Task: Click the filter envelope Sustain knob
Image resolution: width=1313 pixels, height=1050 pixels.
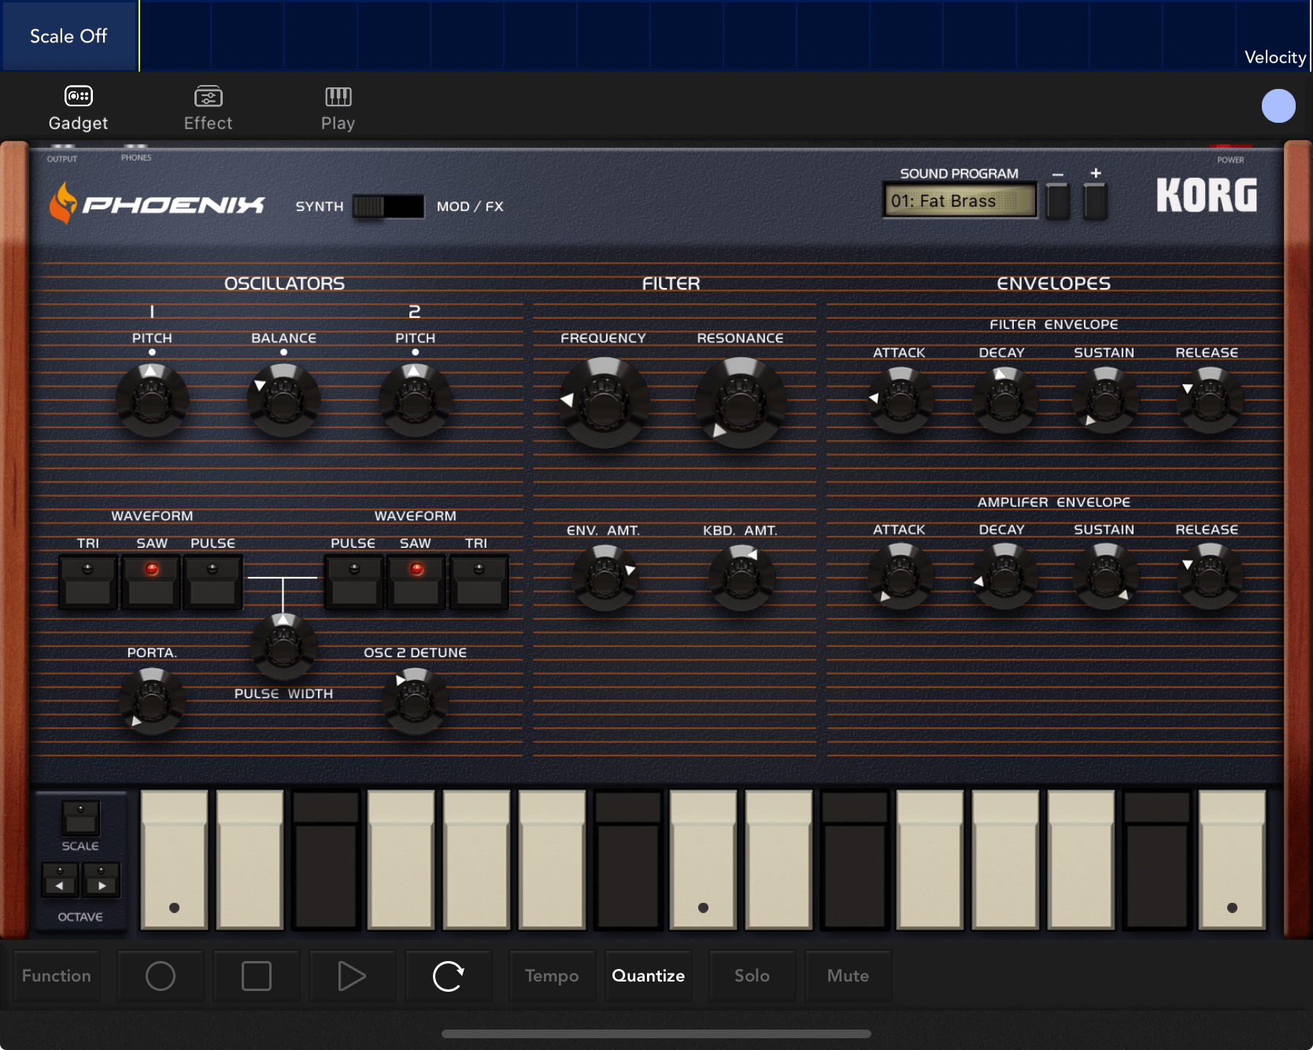Action: coord(1106,401)
